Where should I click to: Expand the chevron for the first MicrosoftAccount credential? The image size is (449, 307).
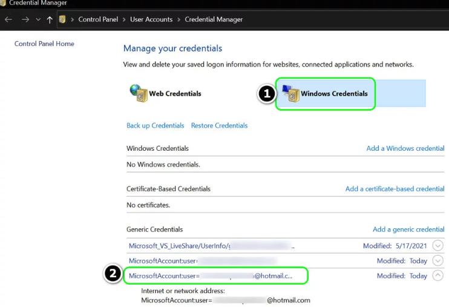pyautogui.click(x=438, y=260)
